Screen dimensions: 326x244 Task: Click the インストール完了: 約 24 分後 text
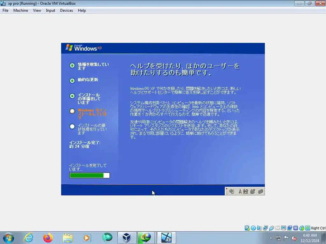point(85,145)
